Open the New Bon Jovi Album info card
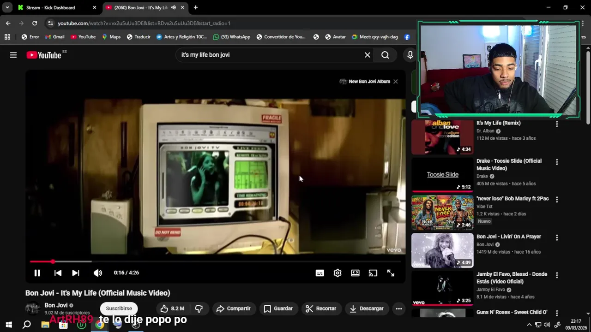 pyautogui.click(x=365, y=82)
